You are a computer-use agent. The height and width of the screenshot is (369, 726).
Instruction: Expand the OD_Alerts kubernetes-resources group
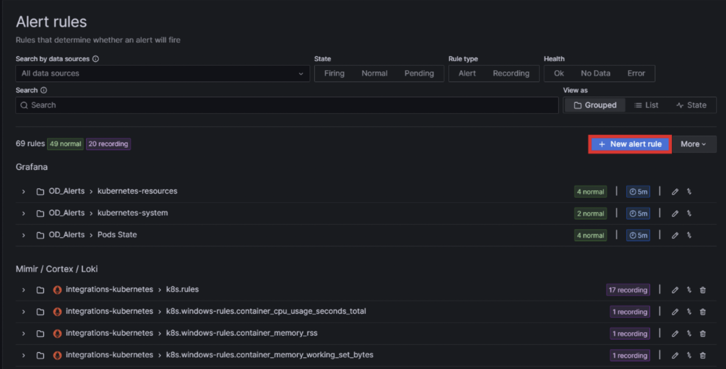tap(23, 192)
